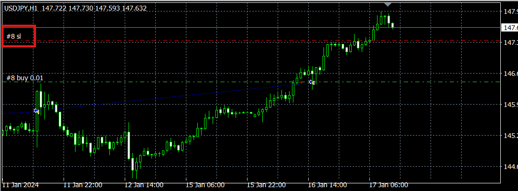Click the highlighted current price 147.6 tag
518x191 pixels.
509,28
